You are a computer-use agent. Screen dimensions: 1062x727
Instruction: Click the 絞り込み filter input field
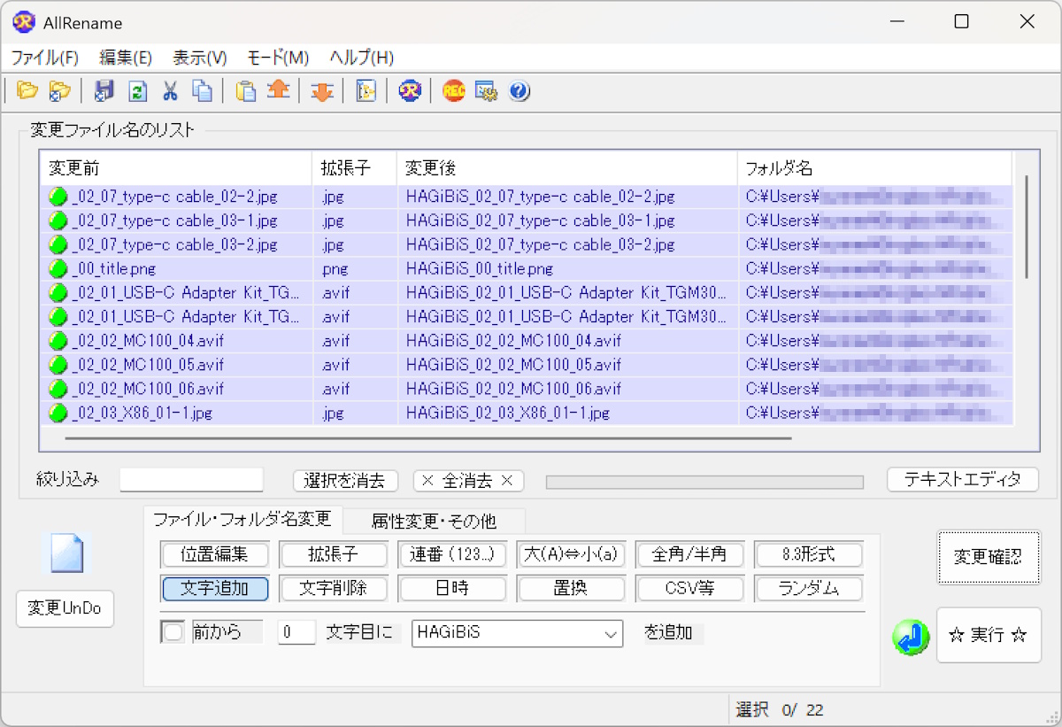(x=192, y=480)
